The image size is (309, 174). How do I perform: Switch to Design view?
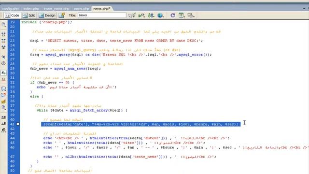tap(47, 15)
